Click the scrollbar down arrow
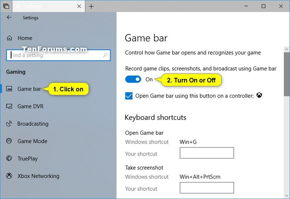 point(287,196)
